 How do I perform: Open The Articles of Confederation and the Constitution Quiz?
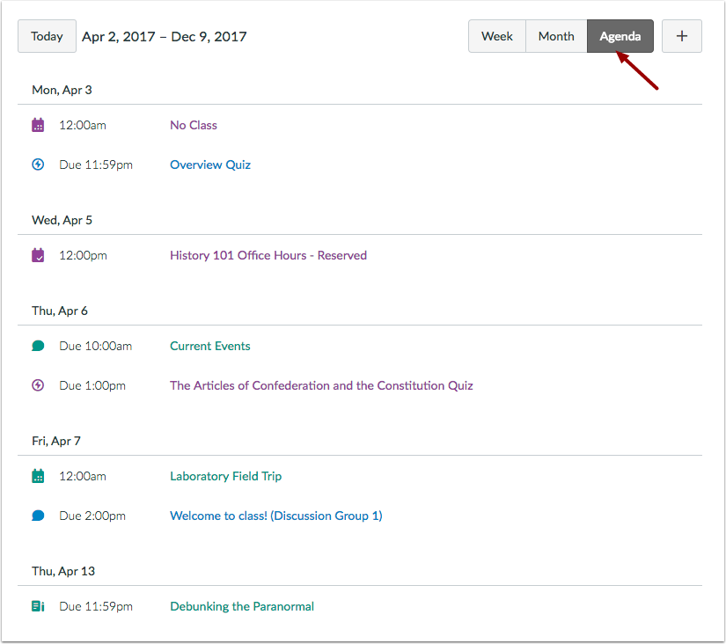[321, 385]
